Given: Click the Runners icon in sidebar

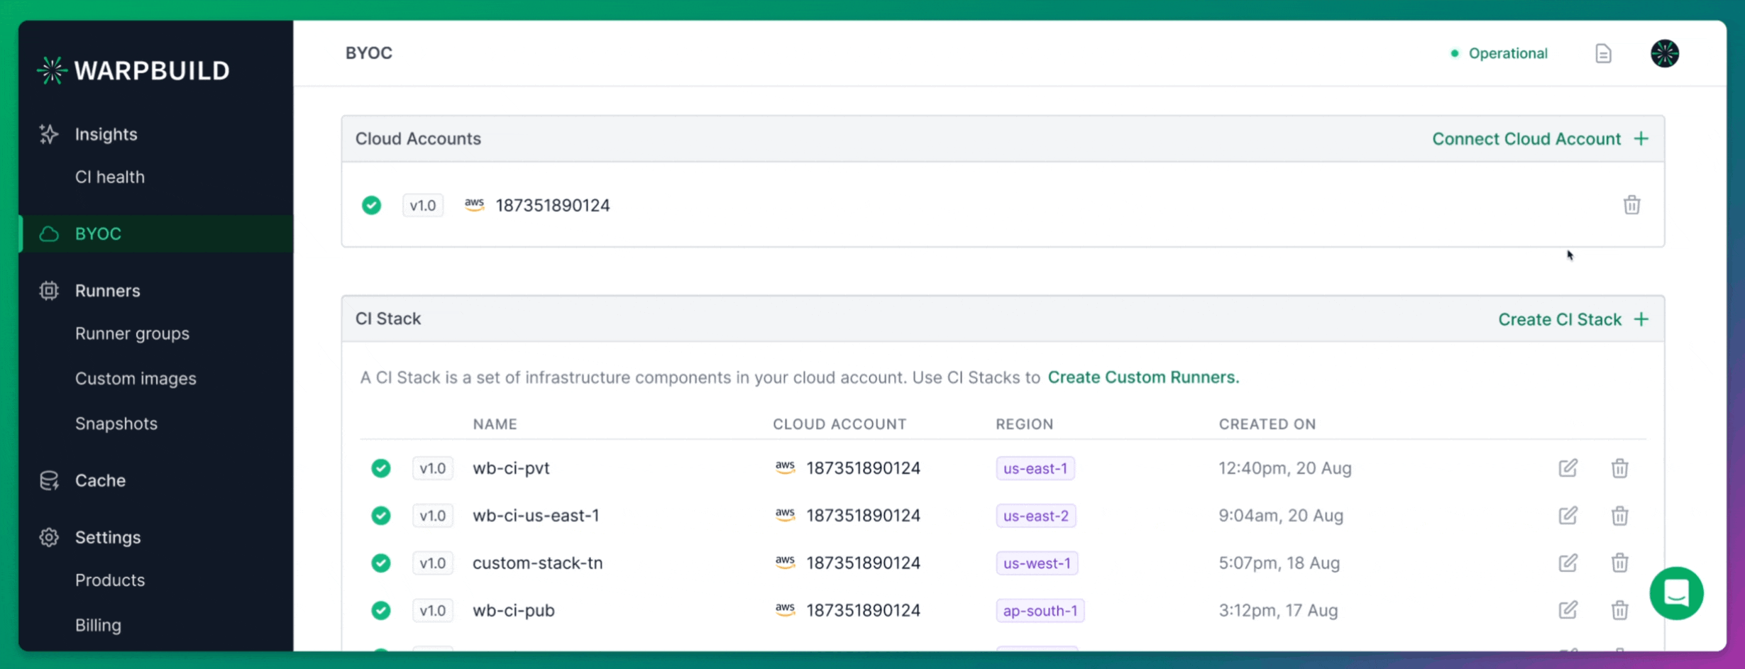Looking at the screenshot, I should pos(48,291).
